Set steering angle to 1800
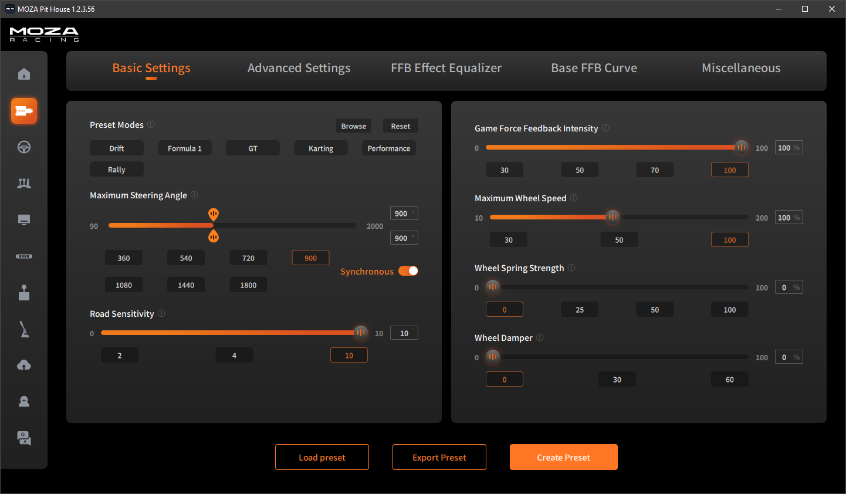The width and height of the screenshot is (846, 494). [x=248, y=285]
